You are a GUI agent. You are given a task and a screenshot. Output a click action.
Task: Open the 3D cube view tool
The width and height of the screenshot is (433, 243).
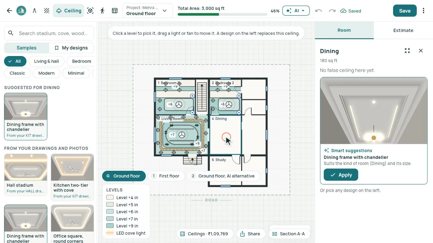pyautogui.click(x=90, y=11)
